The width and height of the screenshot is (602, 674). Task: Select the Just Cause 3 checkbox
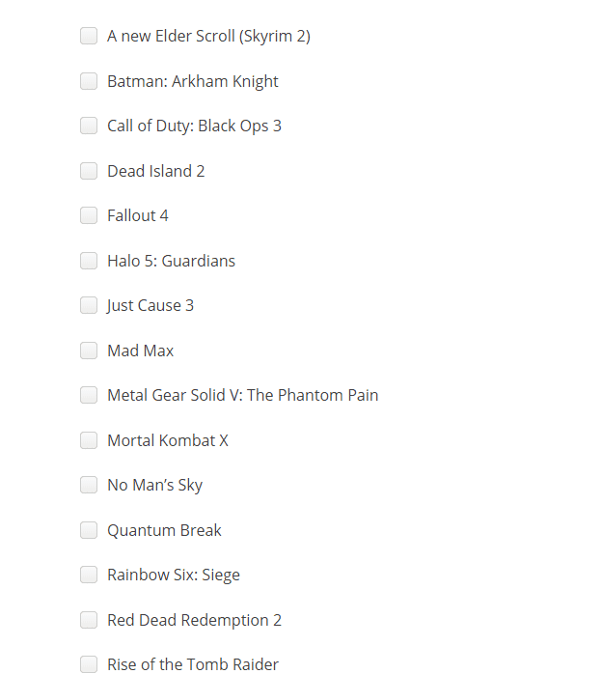pos(89,306)
